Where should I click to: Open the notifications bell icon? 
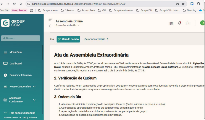[x=179, y=23]
